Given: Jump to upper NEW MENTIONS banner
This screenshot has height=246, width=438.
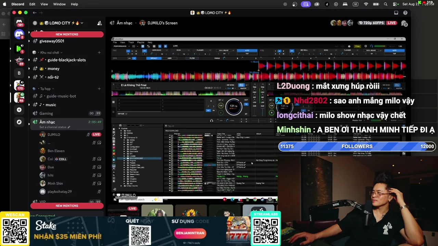Looking at the screenshot, I should [x=67, y=34].
